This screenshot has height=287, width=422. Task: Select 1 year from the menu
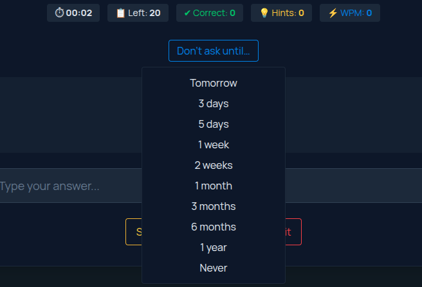tap(214, 247)
